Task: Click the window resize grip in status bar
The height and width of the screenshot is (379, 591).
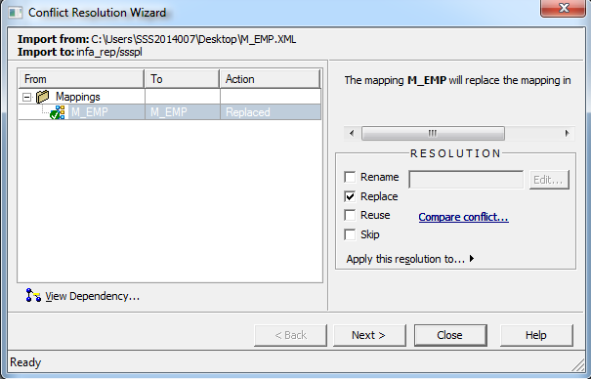Action: click(577, 364)
